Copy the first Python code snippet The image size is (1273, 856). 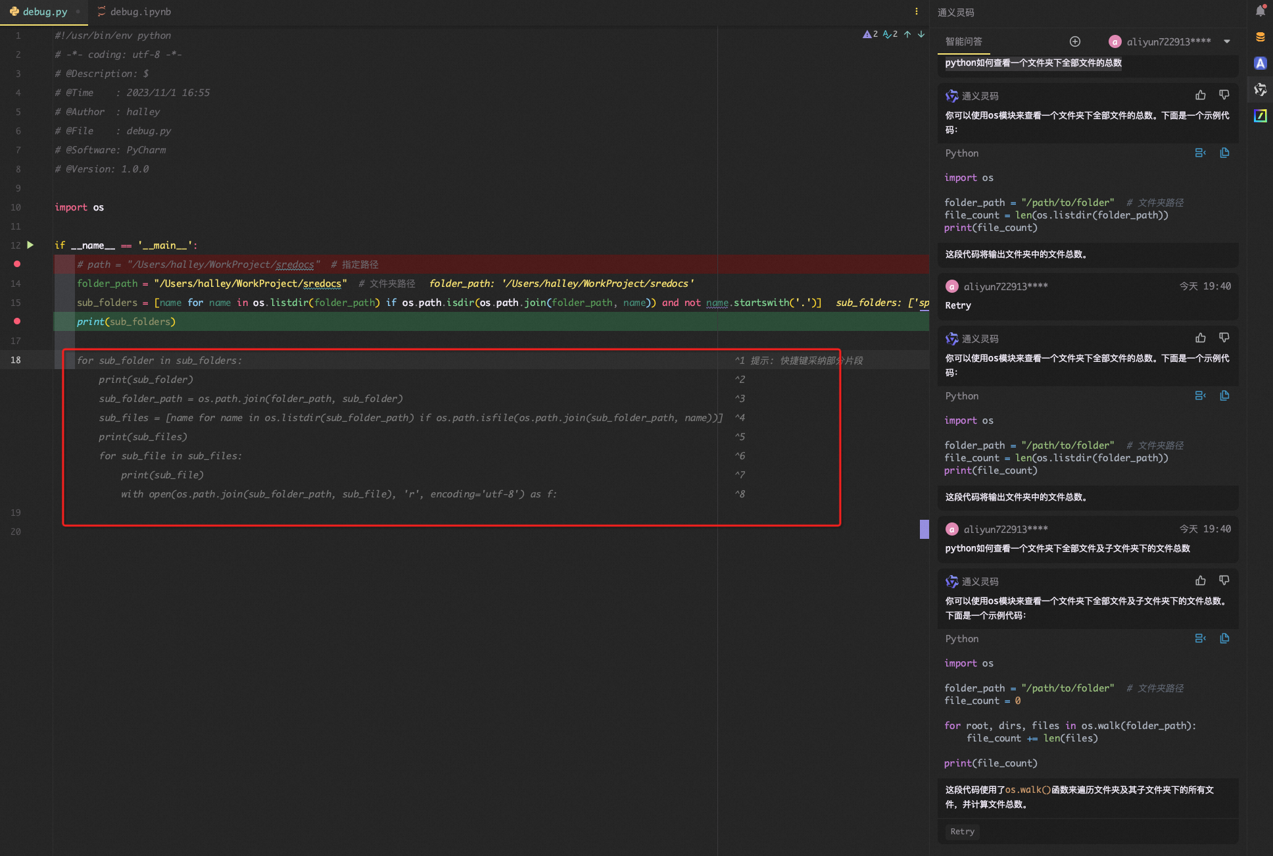1224,153
